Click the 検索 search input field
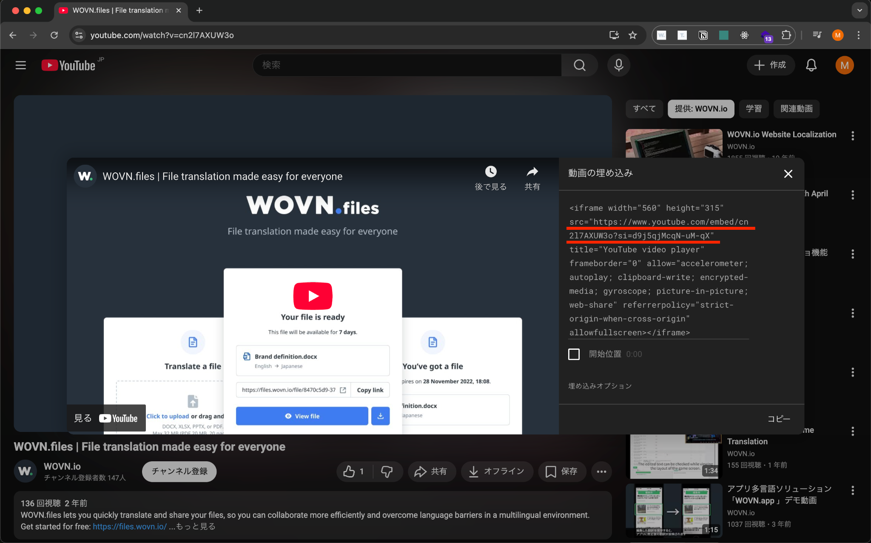Screen dimensions: 871x543 click(x=407, y=65)
